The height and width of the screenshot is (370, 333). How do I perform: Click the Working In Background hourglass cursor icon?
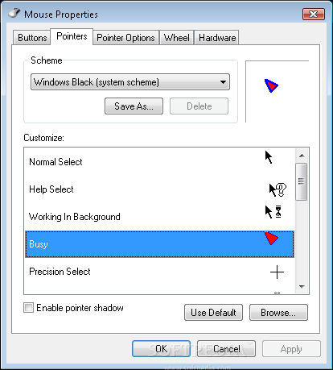tap(273, 212)
